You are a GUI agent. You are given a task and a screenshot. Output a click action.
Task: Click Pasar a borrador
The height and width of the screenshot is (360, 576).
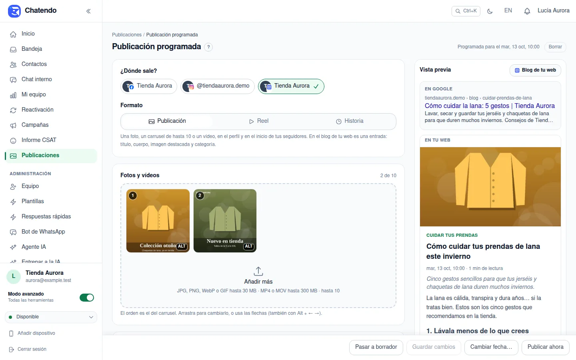click(376, 347)
